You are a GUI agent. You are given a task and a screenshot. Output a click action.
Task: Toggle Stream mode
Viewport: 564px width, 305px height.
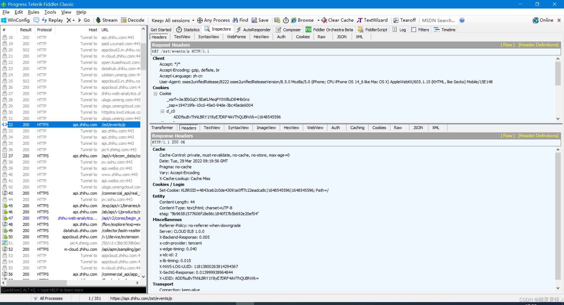107,20
